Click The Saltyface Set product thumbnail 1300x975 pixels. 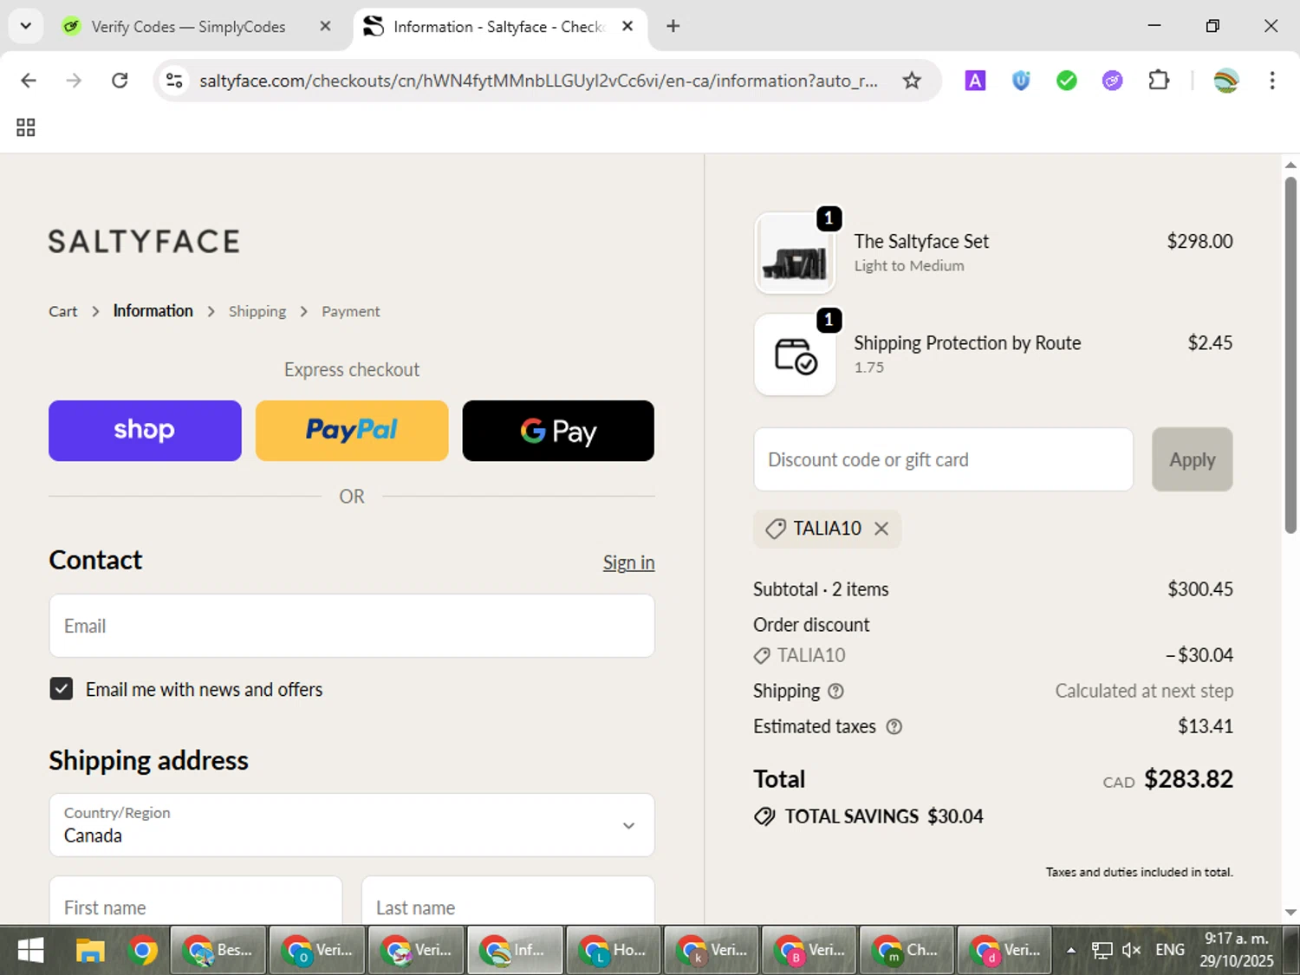pos(795,253)
